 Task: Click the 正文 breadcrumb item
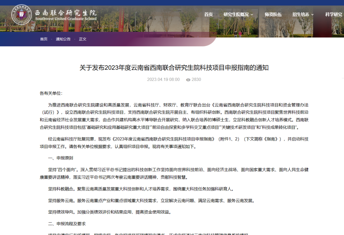82,39
